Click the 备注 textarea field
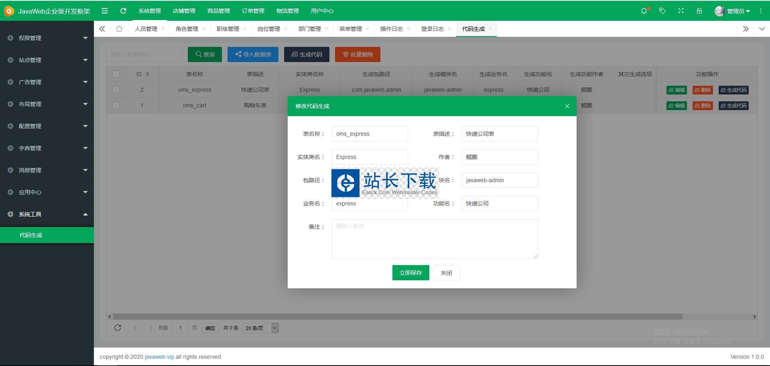 [435, 239]
